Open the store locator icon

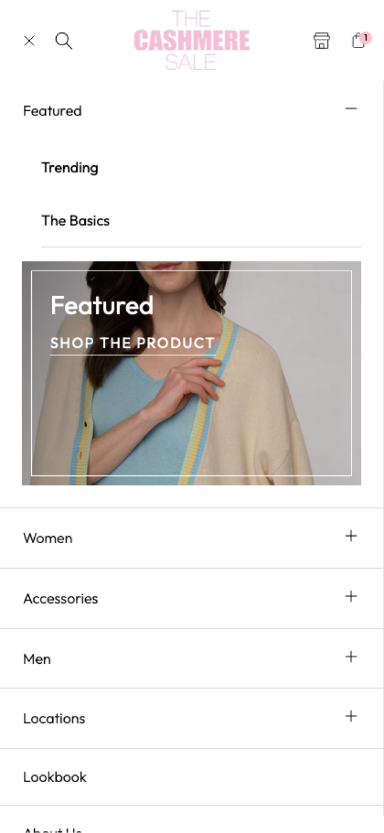321,41
